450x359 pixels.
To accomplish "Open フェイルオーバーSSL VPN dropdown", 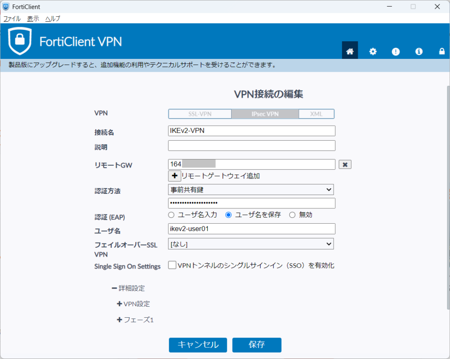I will click(x=251, y=244).
